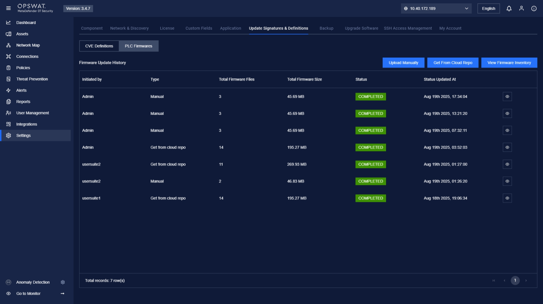Image resolution: width=543 pixels, height=304 pixels.
Task: Open the Network & Discovery tab
Action: click(129, 28)
